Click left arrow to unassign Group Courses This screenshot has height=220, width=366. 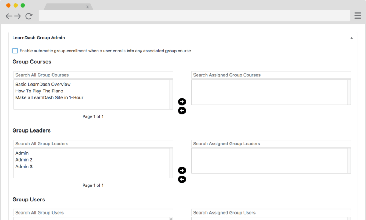click(182, 111)
